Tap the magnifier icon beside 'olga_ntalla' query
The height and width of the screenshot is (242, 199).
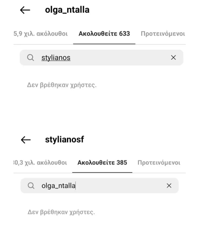(31, 185)
